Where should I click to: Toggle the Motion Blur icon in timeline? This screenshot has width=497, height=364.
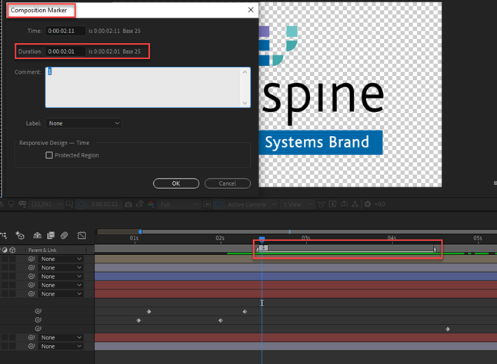[65, 236]
